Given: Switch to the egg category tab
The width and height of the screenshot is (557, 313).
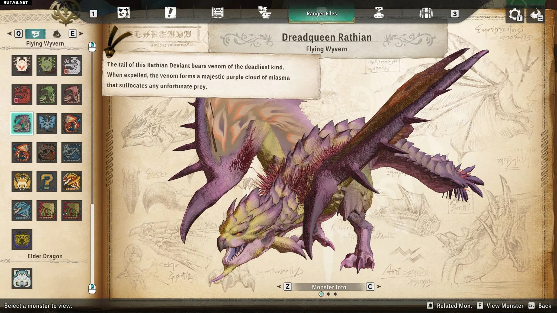Looking at the screenshot, I should tap(57, 34).
